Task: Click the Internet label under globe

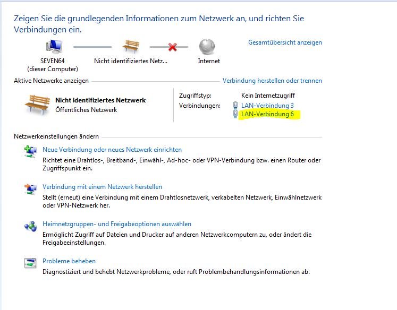Action: 209,61
